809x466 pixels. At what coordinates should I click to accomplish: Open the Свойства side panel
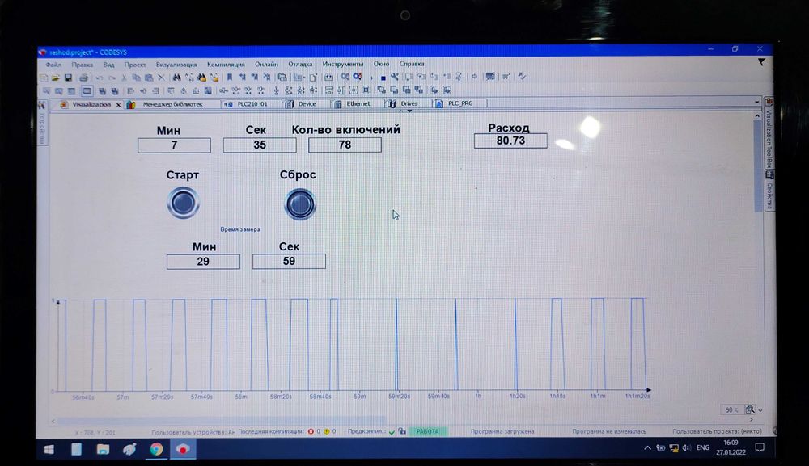[769, 191]
